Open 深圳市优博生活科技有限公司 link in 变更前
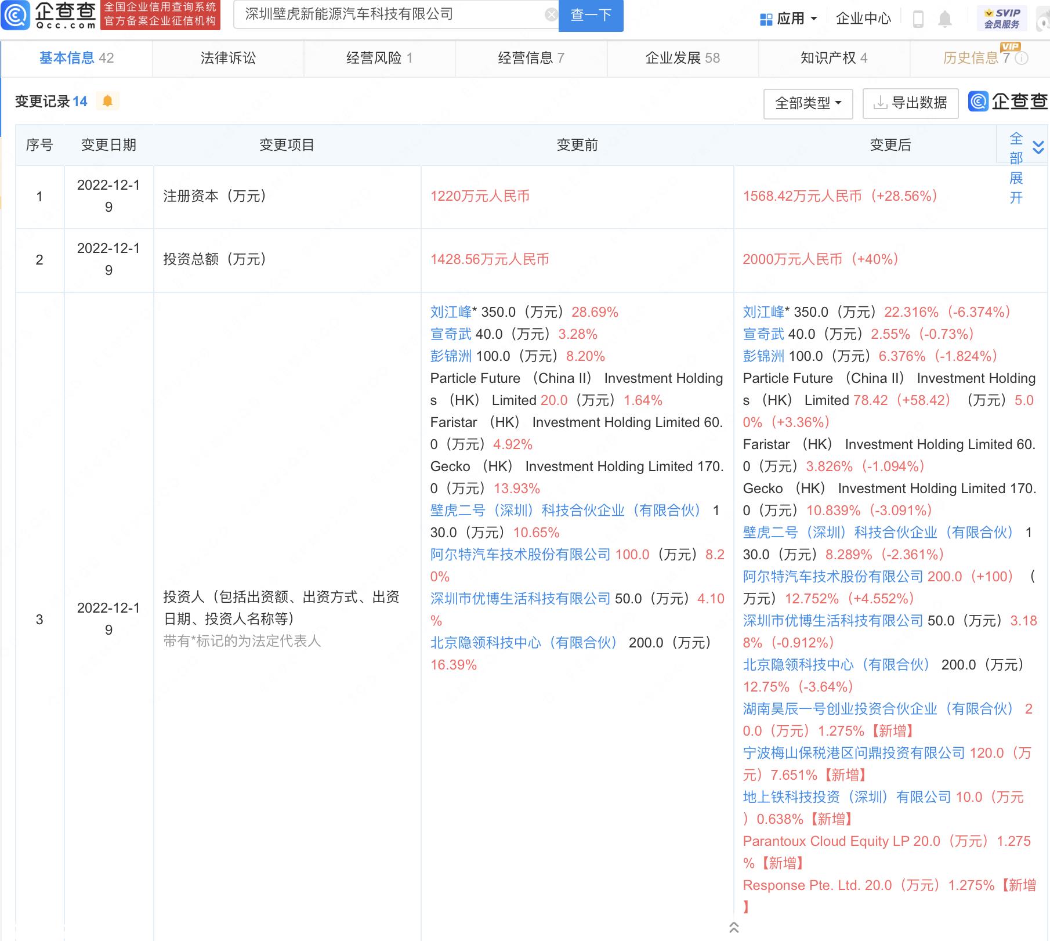Viewport: 1050px width, 941px height. click(x=520, y=599)
